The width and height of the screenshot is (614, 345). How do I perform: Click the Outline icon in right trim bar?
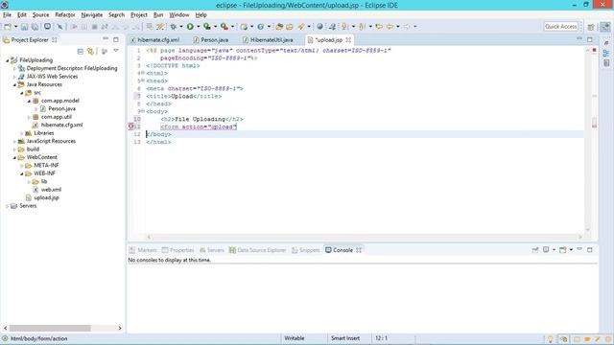tap(606, 54)
